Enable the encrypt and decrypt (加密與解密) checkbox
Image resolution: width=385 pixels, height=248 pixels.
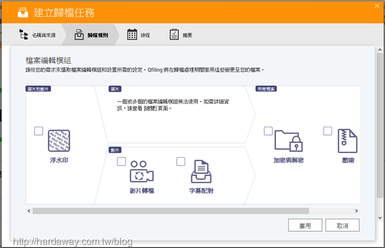pos(268,131)
